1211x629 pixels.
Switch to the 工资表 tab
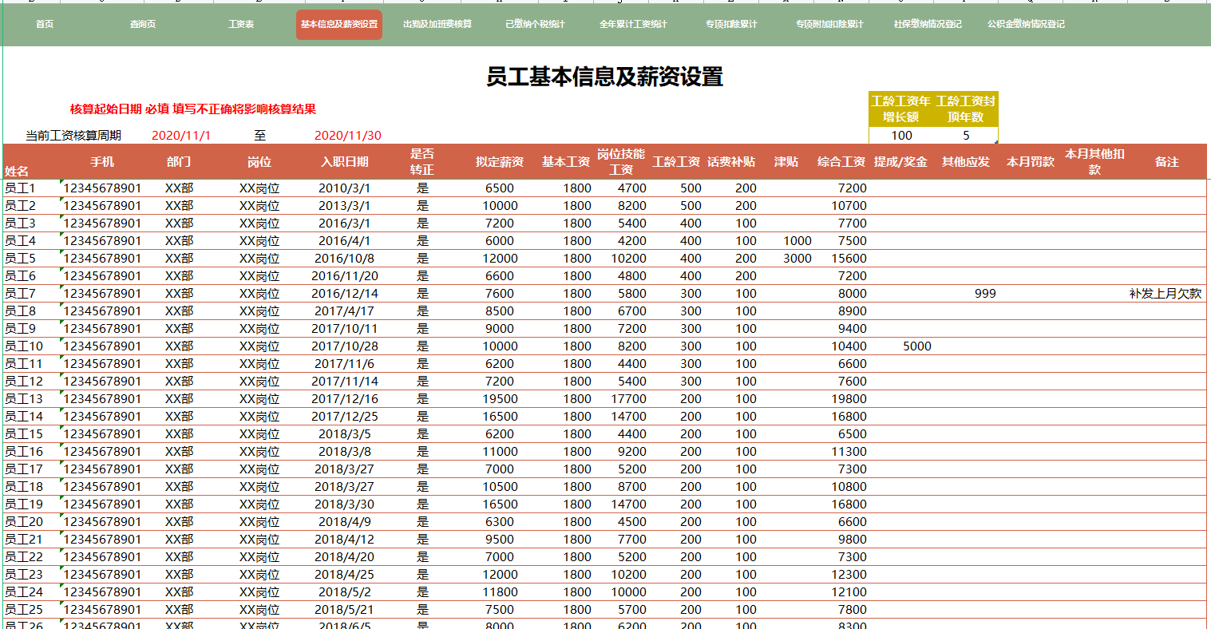click(x=241, y=24)
